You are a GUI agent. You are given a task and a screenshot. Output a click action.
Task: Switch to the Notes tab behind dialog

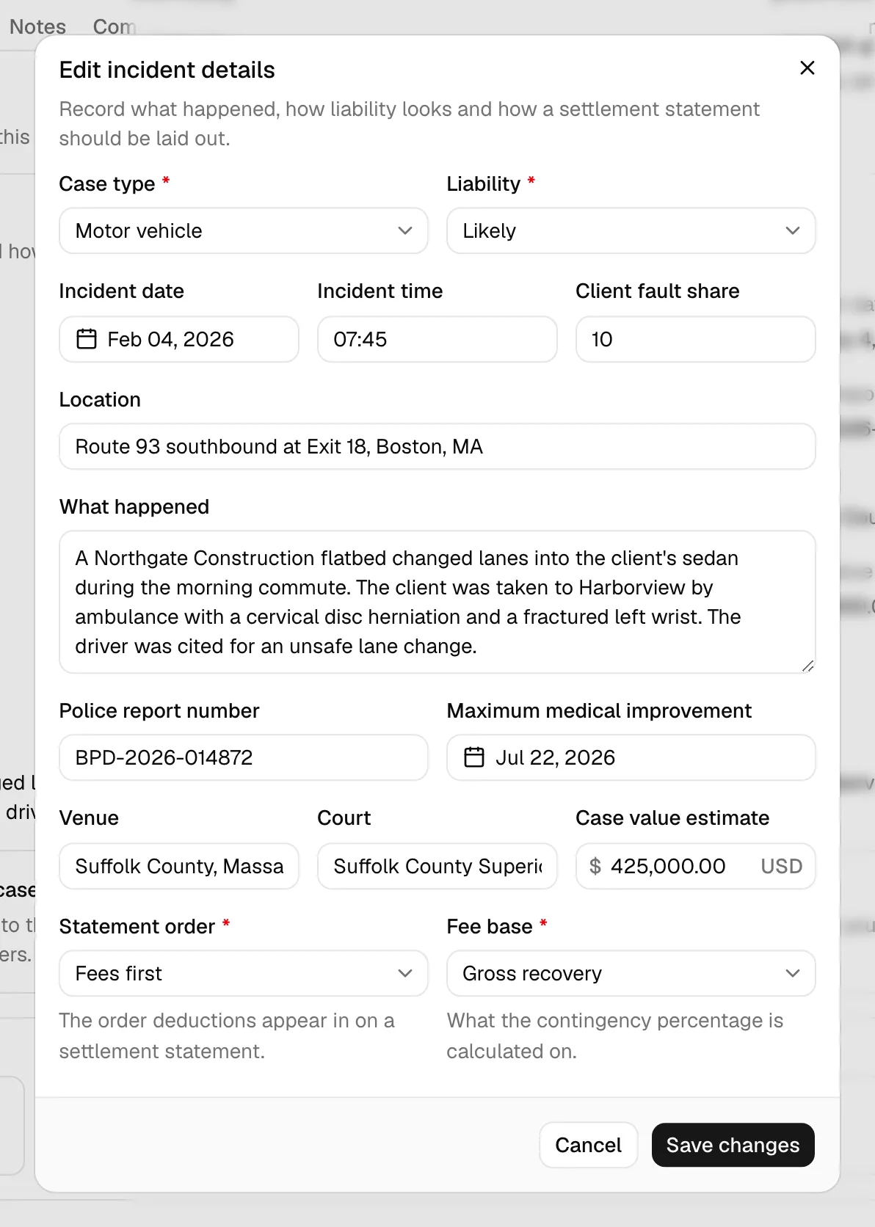pos(37,26)
